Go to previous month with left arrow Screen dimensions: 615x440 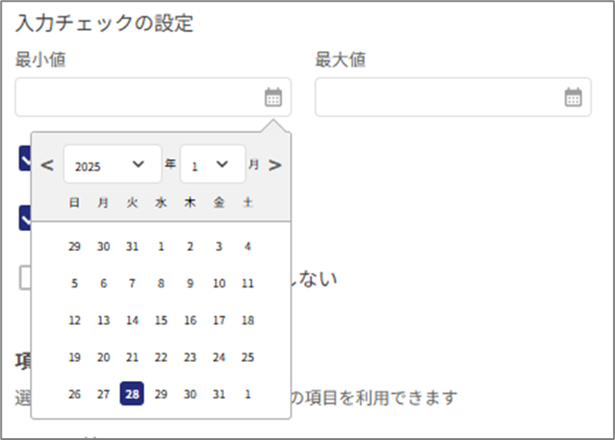pyautogui.click(x=48, y=165)
